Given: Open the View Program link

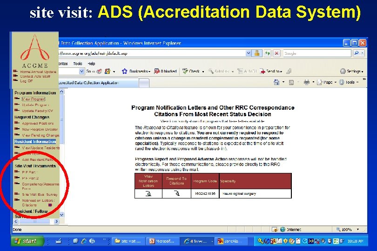Looking at the screenshot, I should tap(34, 99).
